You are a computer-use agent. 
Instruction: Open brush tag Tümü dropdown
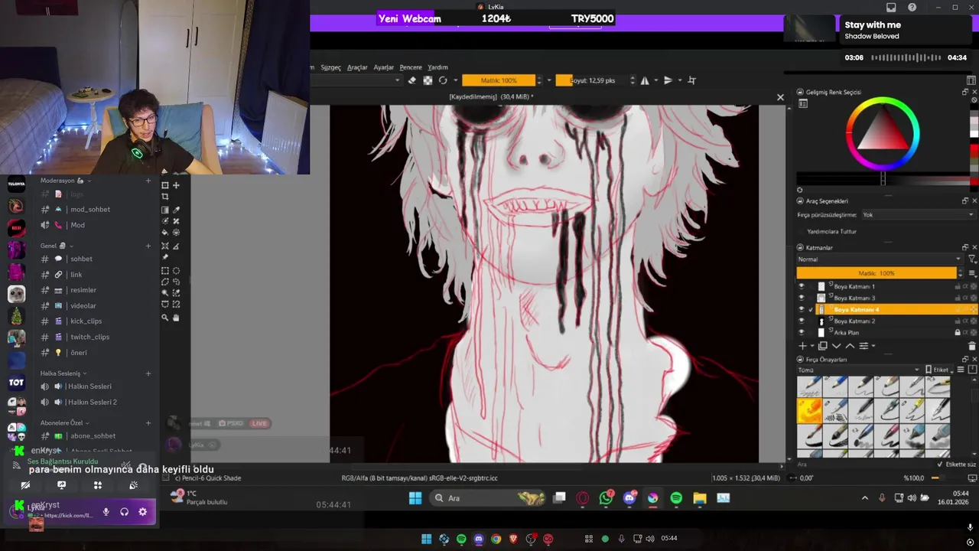(859, 370)
